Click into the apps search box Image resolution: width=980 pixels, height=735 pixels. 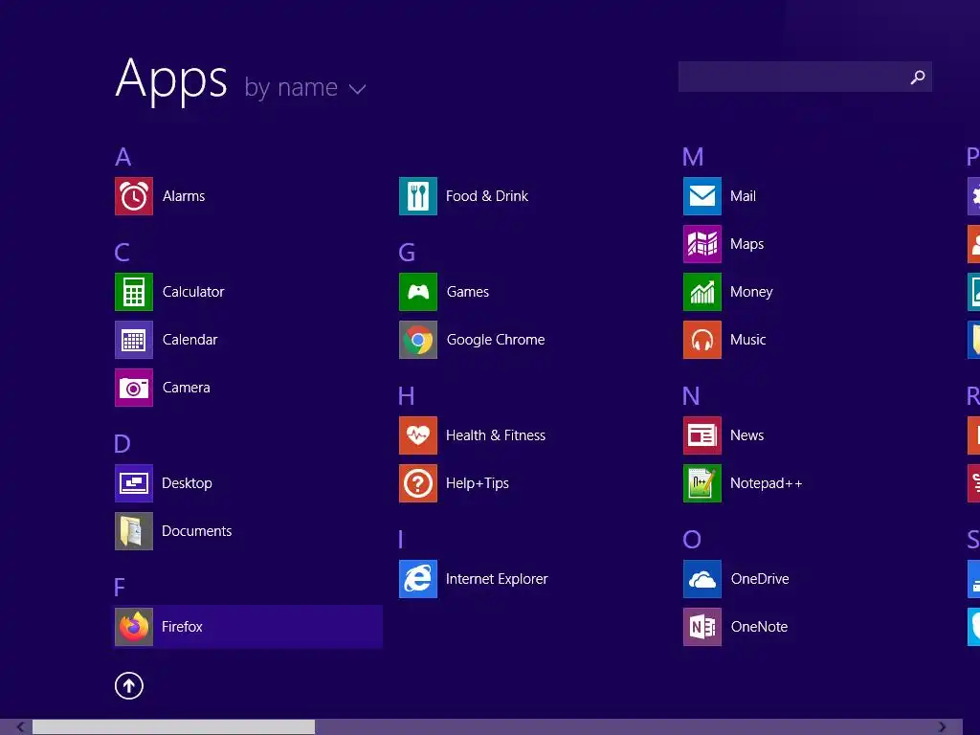click(x=805, y=77)
